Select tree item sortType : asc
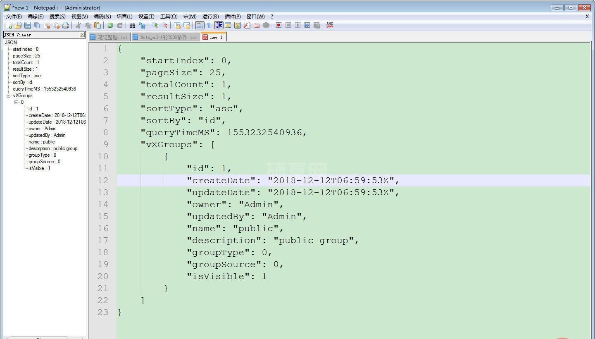The height and width of the screenshot is (339, 595). (26, 76)
